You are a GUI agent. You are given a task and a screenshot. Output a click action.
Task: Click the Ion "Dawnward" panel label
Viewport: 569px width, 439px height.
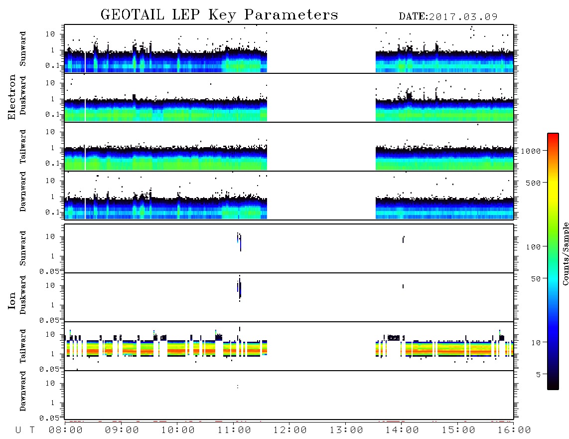coord(23,391)
